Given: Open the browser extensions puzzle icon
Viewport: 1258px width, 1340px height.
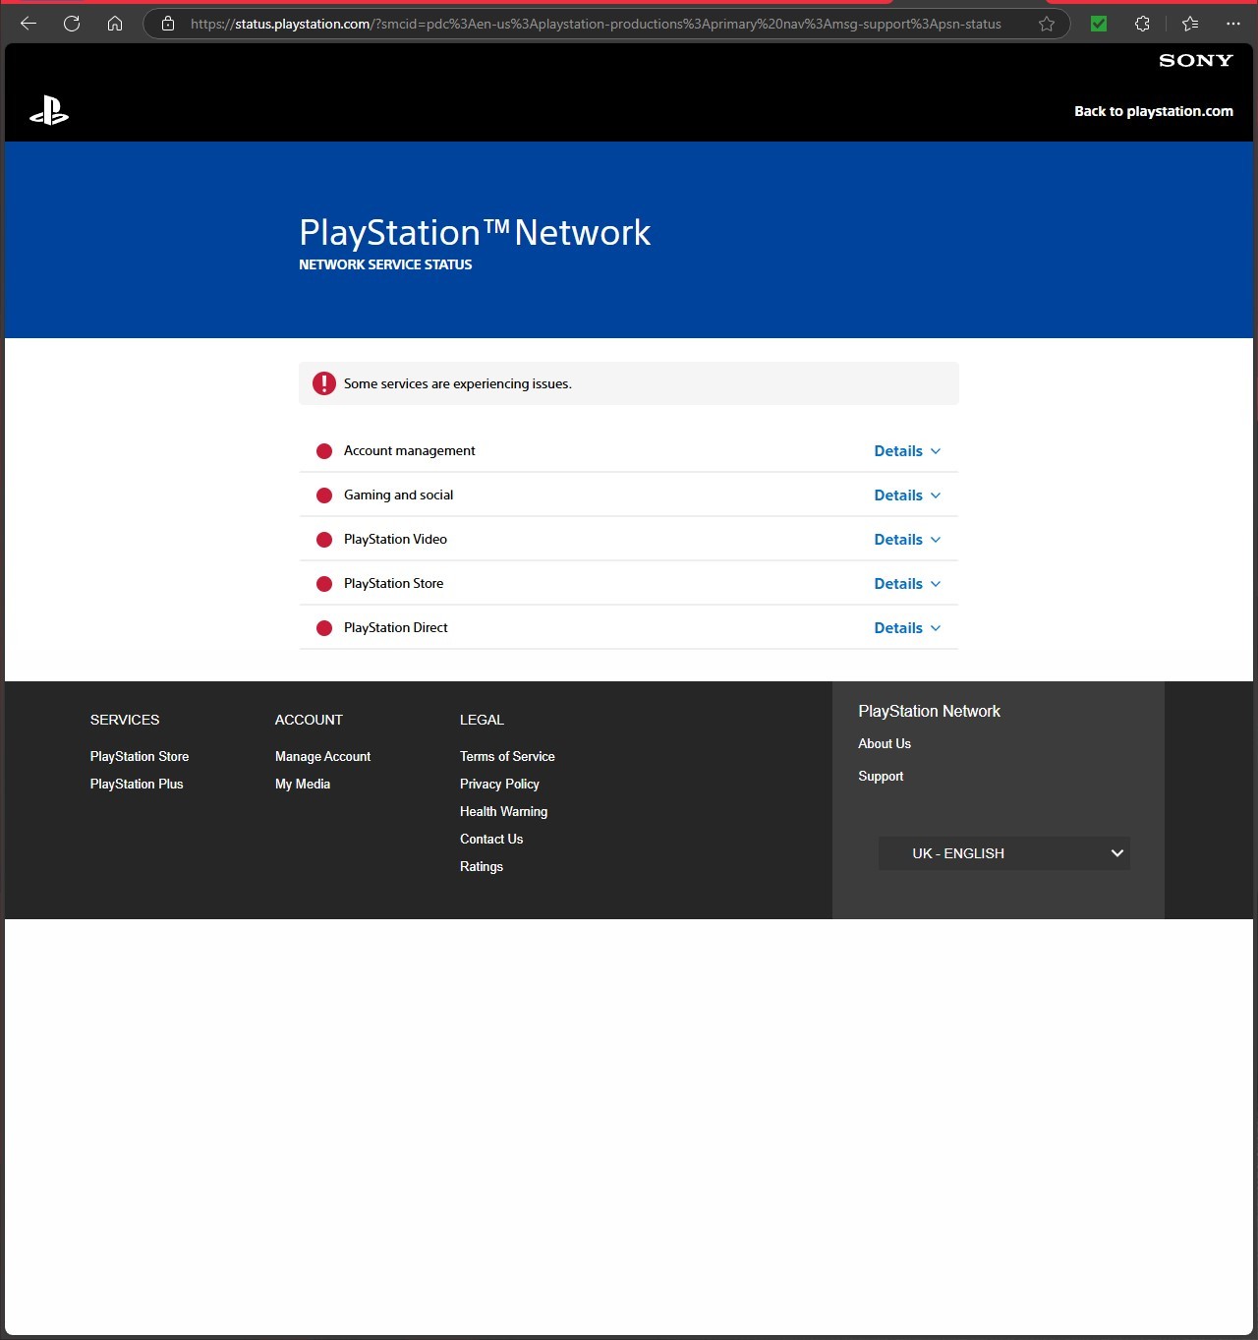Looking at the screenshot, I should pyautogui.click(x=1142, y=24).
